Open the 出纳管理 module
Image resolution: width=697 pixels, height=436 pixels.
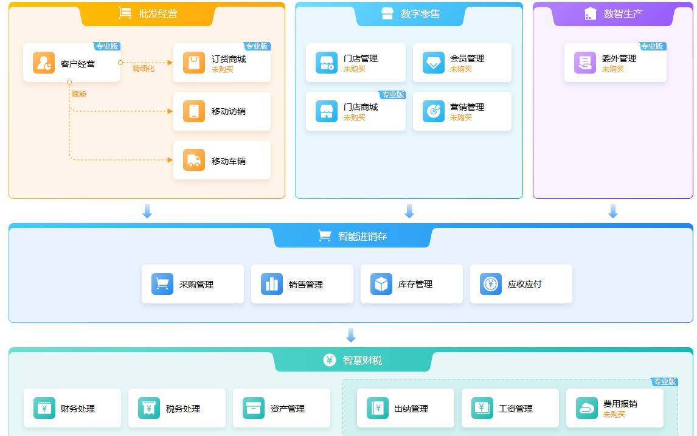pyautogui.click(x=406, y=408)
